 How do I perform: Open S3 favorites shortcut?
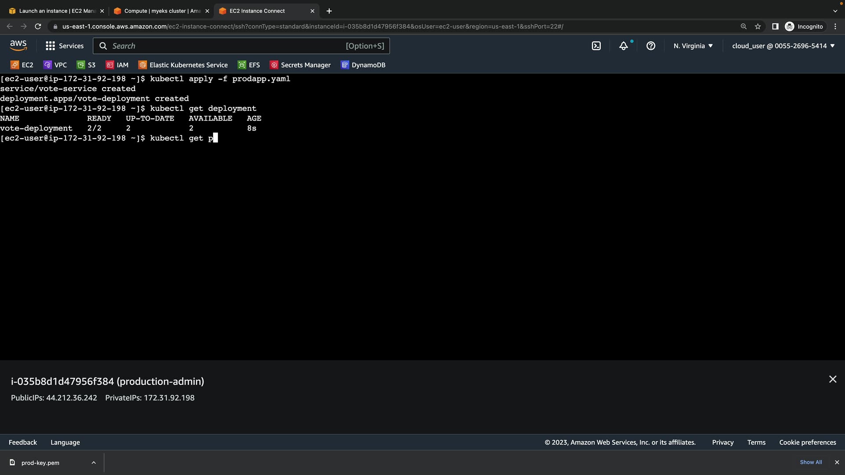tap(86, 65)
